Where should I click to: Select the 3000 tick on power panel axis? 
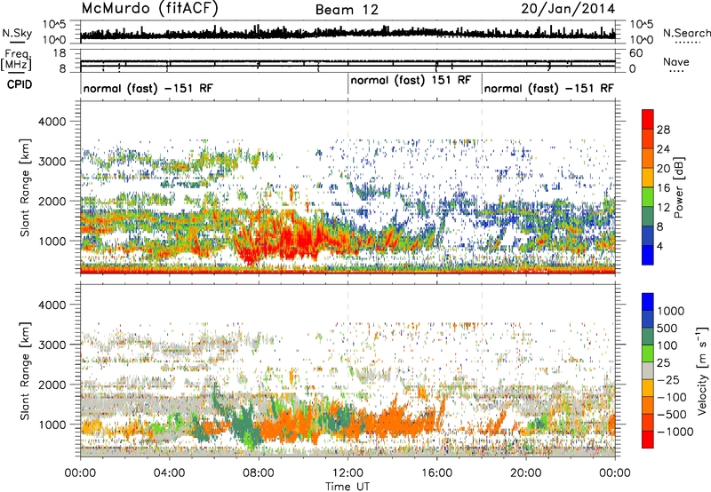52,162
